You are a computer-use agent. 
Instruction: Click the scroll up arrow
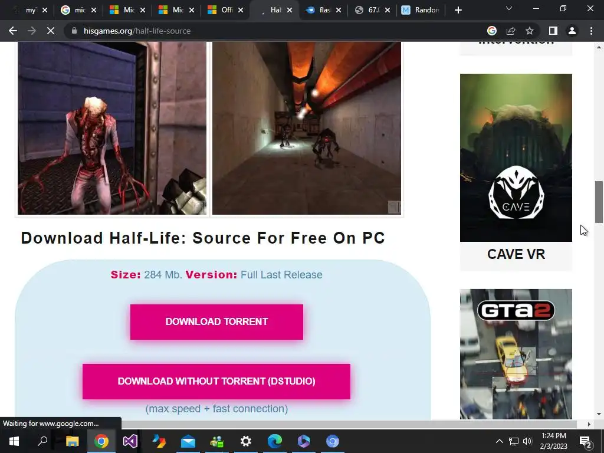599,47
